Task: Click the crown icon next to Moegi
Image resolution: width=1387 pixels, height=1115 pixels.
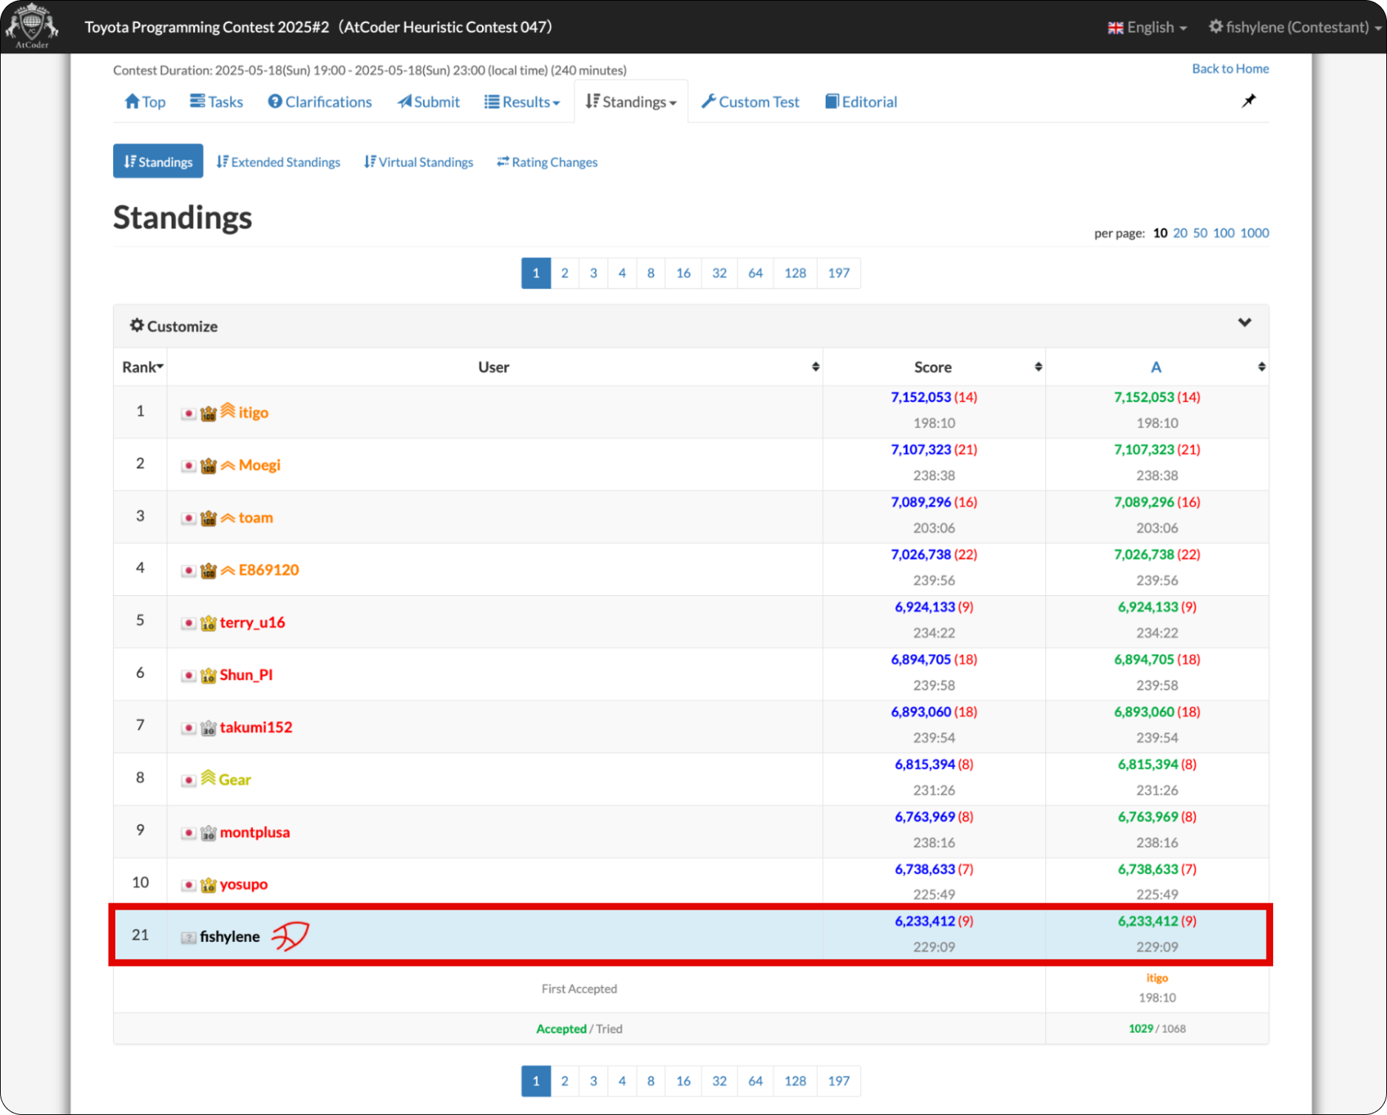Action: tap(208, 466)
